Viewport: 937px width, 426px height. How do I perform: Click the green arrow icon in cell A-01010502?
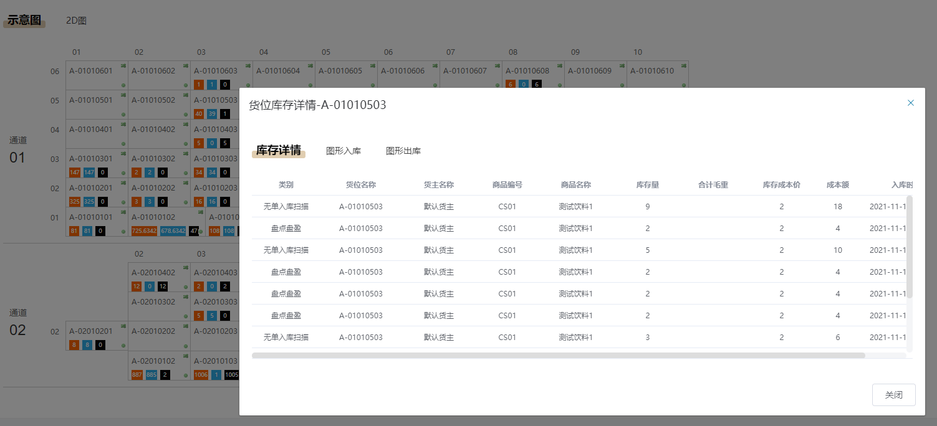tap(185, 95)
